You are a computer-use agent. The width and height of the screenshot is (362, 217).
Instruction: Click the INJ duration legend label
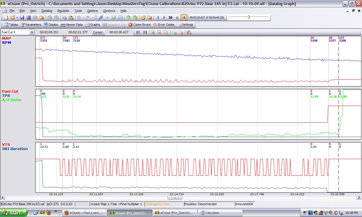[x=15, y=149]
